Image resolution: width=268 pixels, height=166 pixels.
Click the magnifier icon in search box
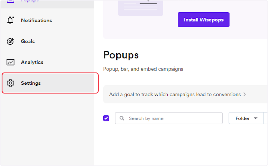[x=122, y=118]
